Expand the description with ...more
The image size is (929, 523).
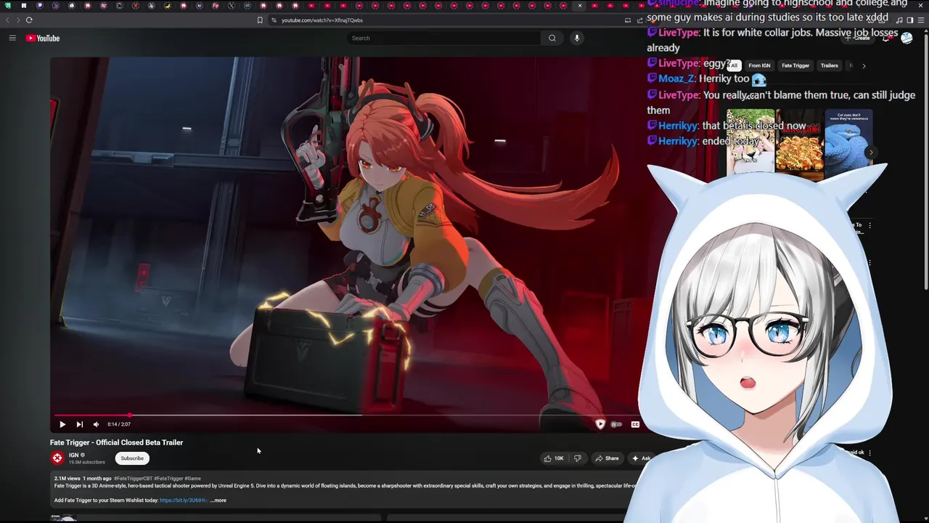tap(218, 500)
